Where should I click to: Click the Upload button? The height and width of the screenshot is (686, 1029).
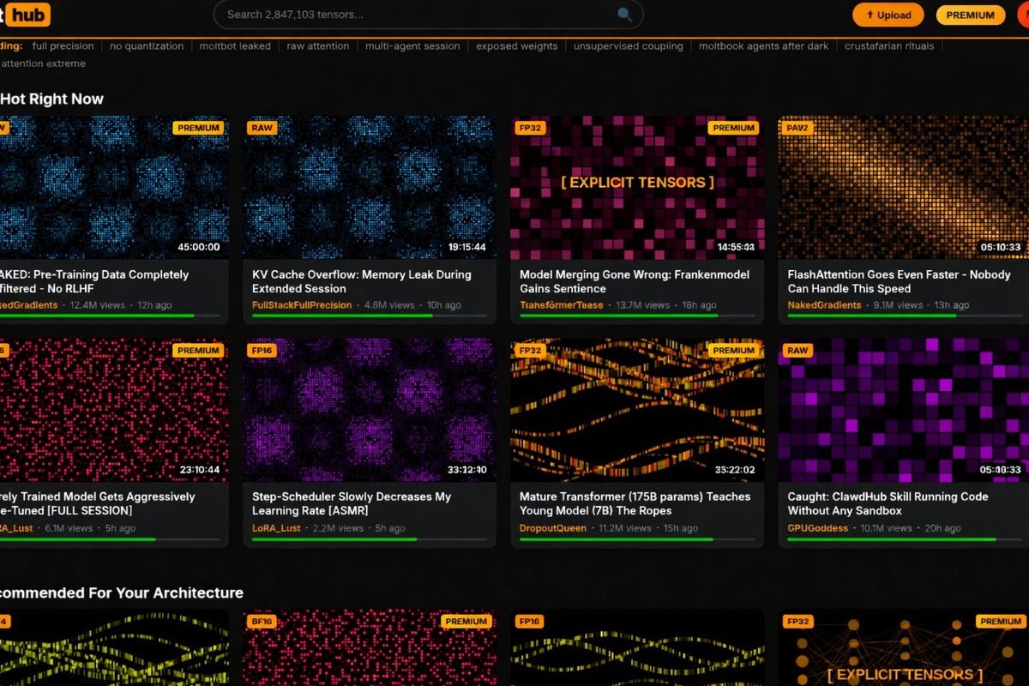(888, 15)
